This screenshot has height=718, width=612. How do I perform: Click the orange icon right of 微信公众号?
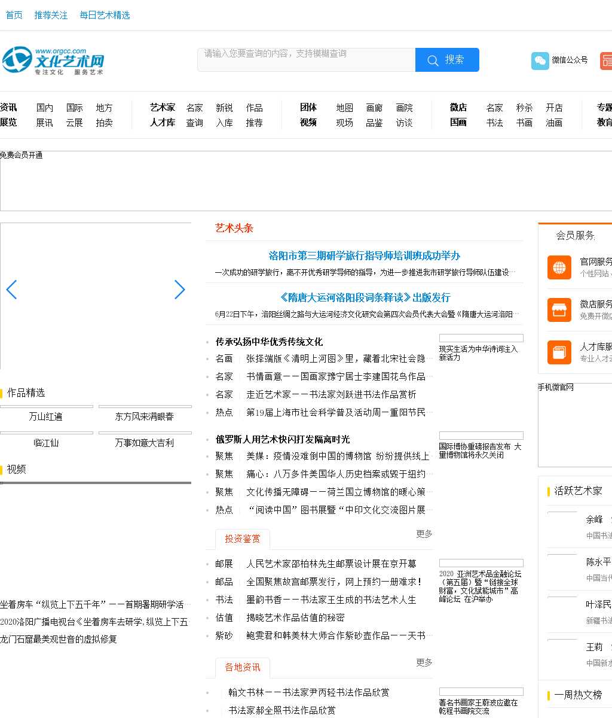(606, 60)
